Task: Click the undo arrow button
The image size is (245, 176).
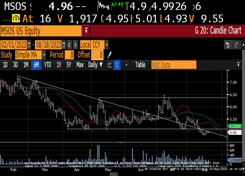Action: [x=228, y=45]
